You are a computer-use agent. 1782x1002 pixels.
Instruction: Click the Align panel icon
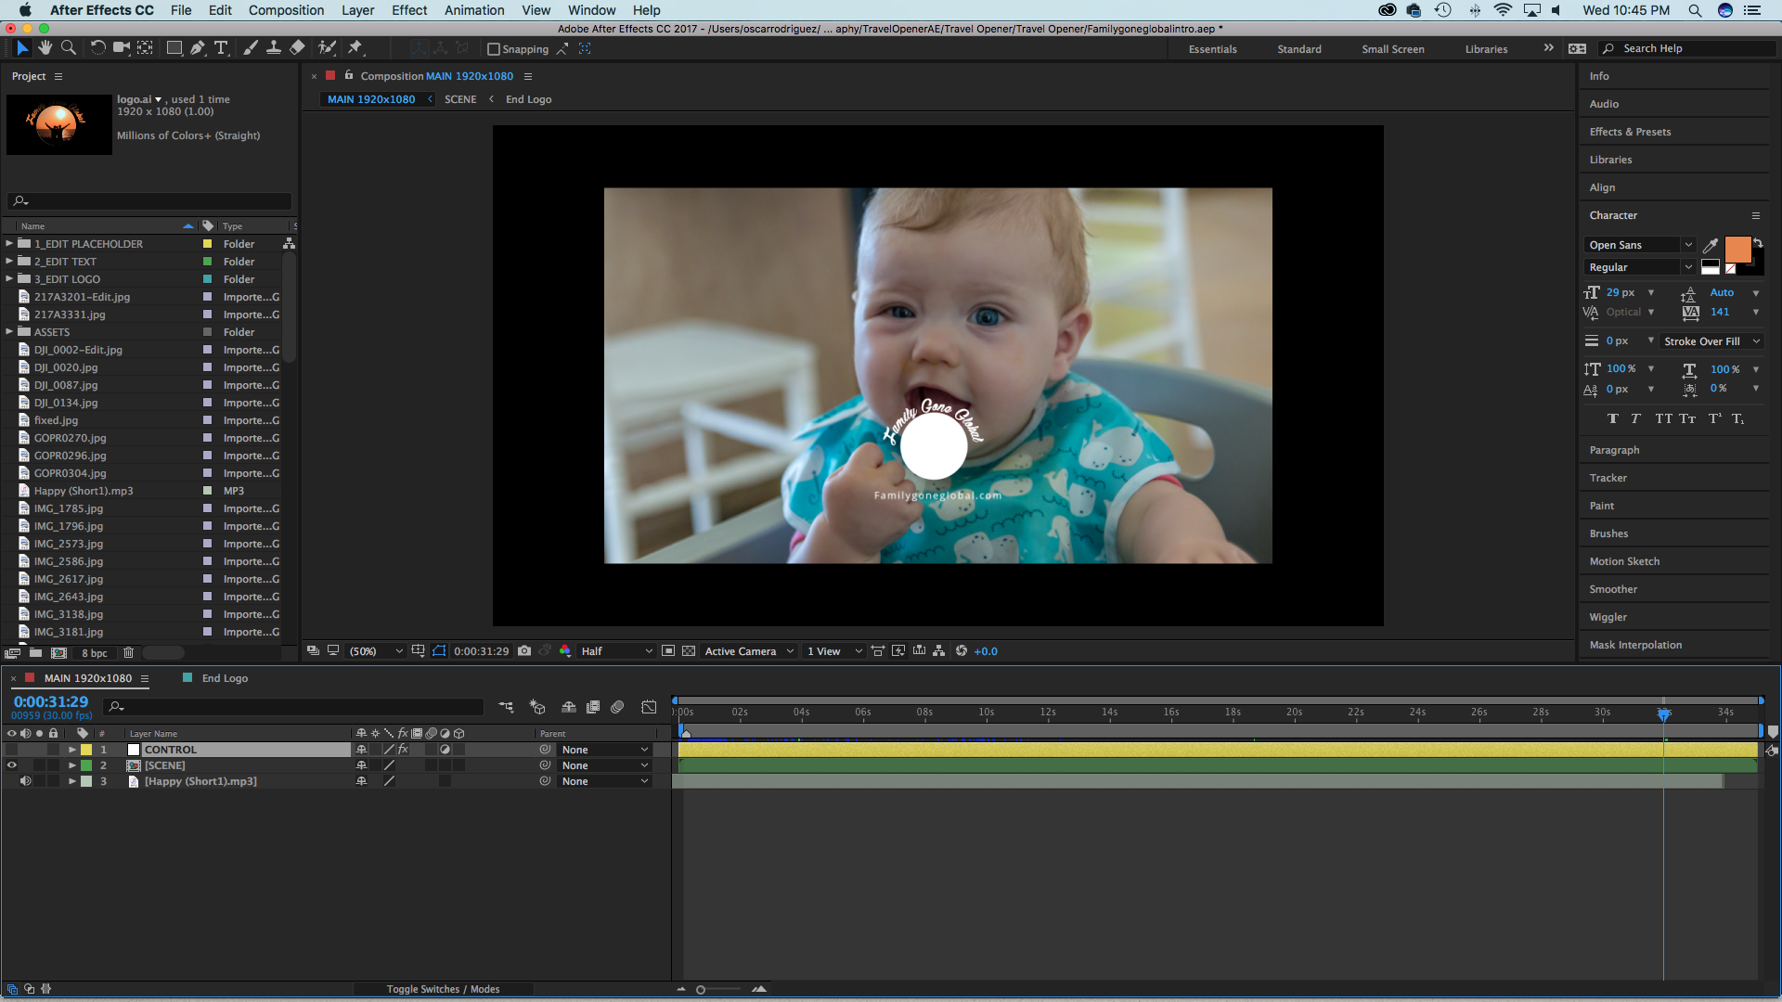1602,186
